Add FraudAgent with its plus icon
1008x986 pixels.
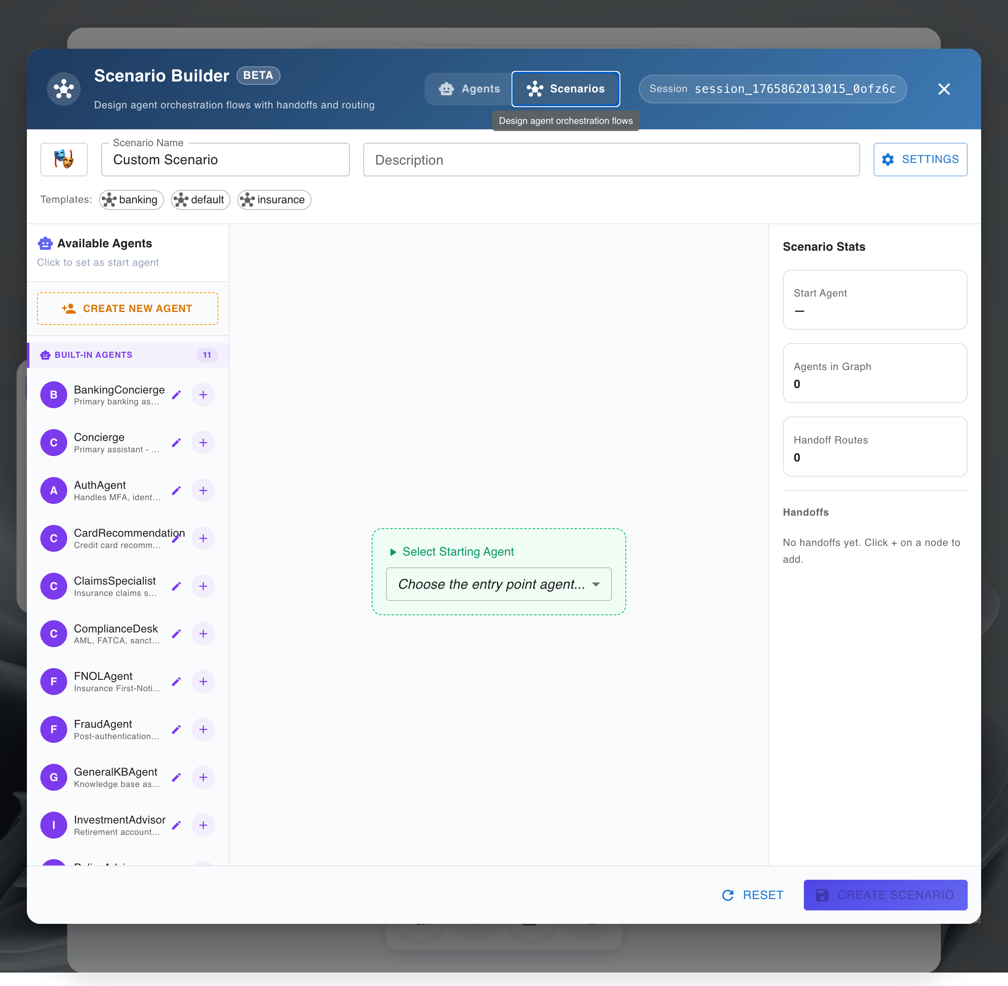click(203, 729)
